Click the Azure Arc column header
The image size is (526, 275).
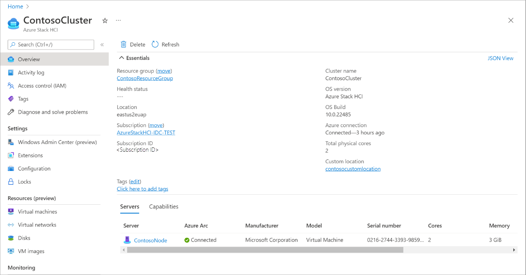coord(196,226)
